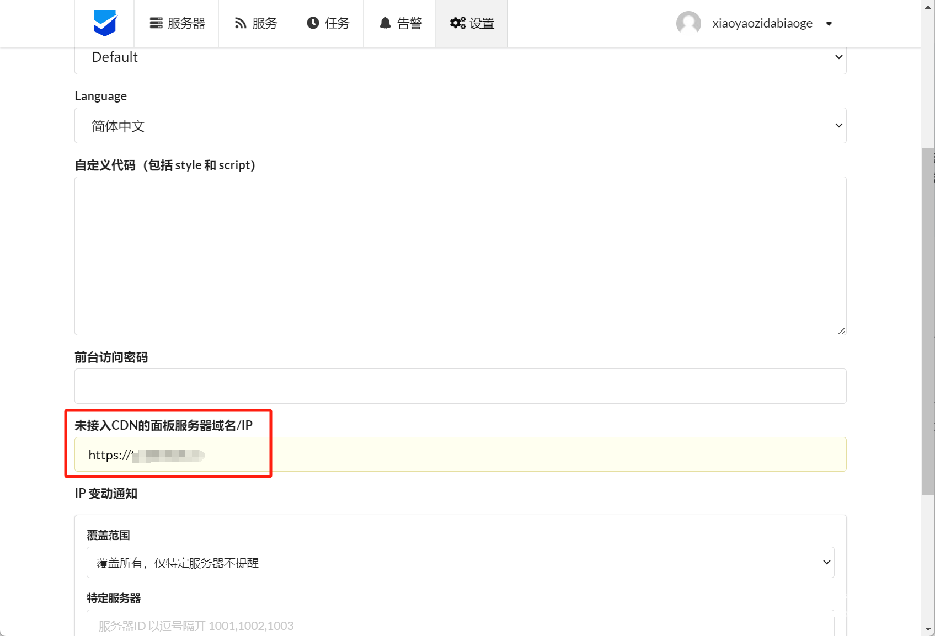Click the clock icon beside 任务

click(313, 23)
